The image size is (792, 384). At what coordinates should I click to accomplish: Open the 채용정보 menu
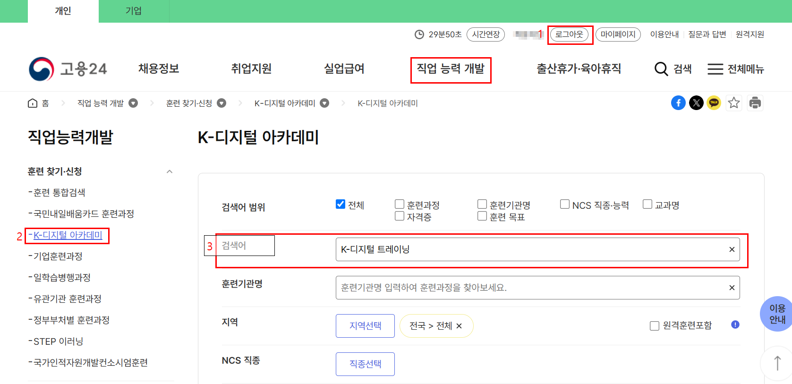tap(159, 69)
